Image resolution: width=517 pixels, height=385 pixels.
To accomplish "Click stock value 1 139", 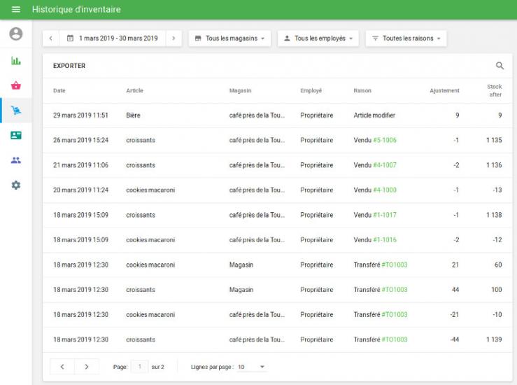I will click(x=494, y=339).
